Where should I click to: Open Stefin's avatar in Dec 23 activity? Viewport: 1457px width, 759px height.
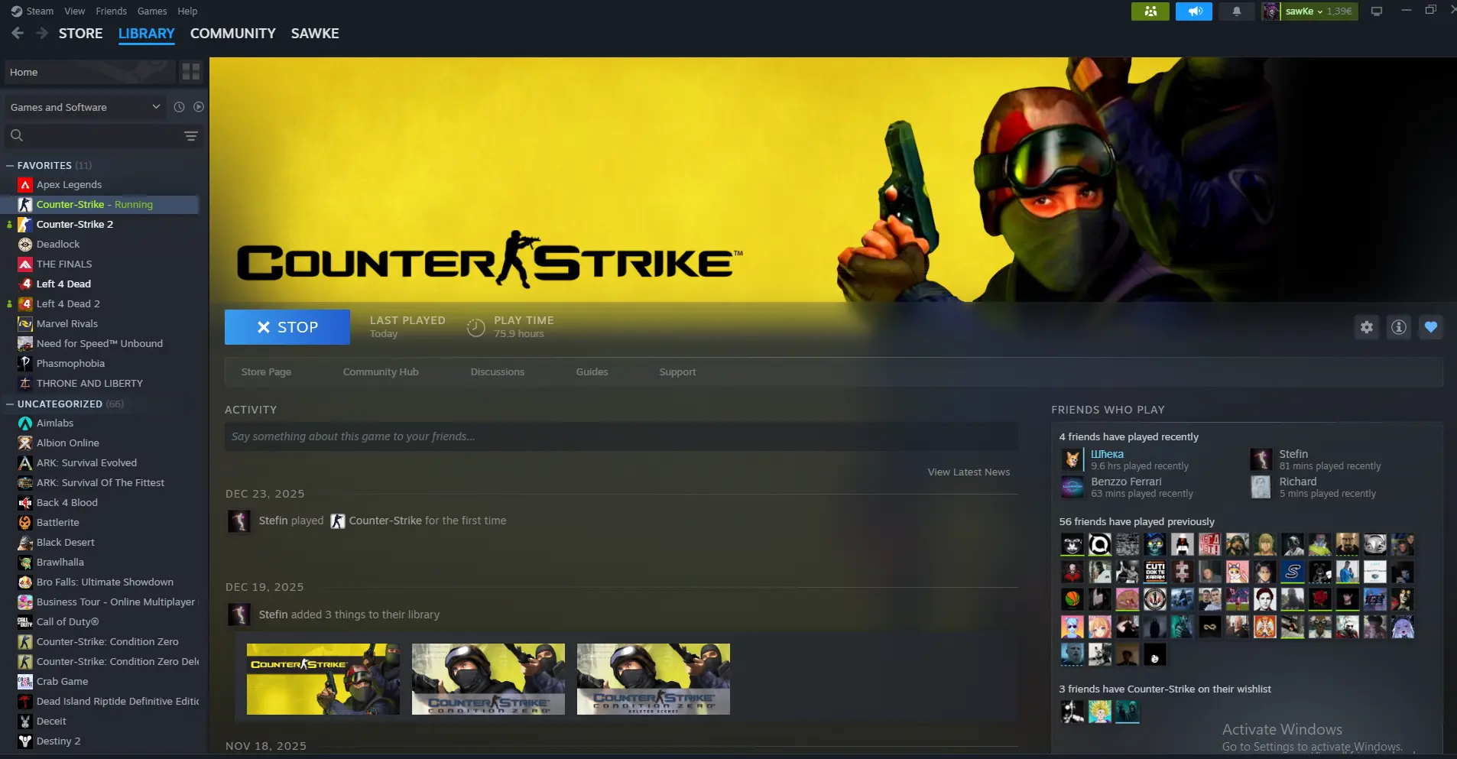pyautogui.click(x=239, y=521)
